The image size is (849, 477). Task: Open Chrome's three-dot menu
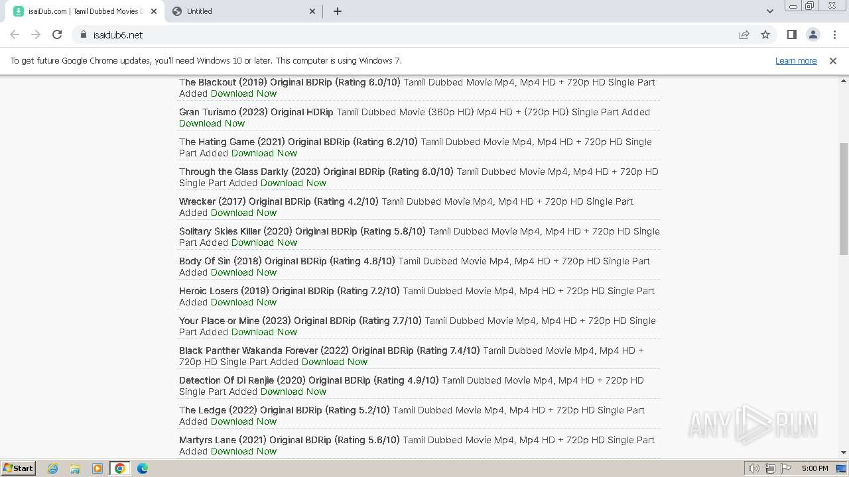834,34
